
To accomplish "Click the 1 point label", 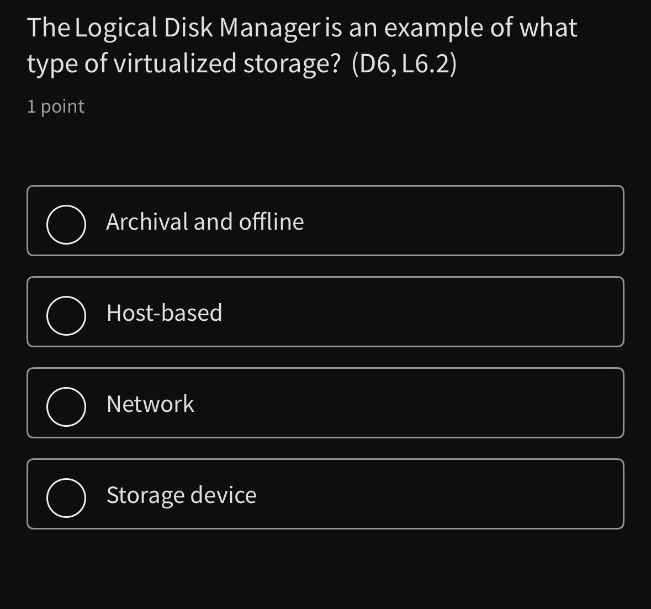I will 55,106.
